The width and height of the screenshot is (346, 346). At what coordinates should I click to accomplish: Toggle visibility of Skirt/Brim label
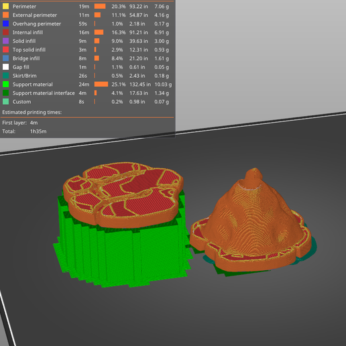pos(24,76)
